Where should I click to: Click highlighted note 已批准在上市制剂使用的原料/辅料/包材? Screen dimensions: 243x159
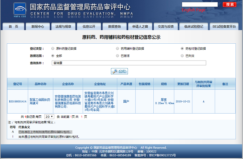(x=45, y=132)
